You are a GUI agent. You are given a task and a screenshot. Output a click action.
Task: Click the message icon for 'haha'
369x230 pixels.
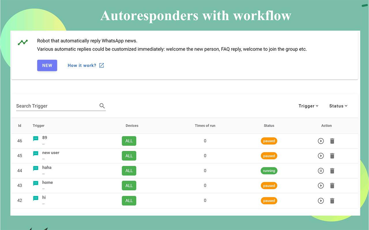coord(36,168)
